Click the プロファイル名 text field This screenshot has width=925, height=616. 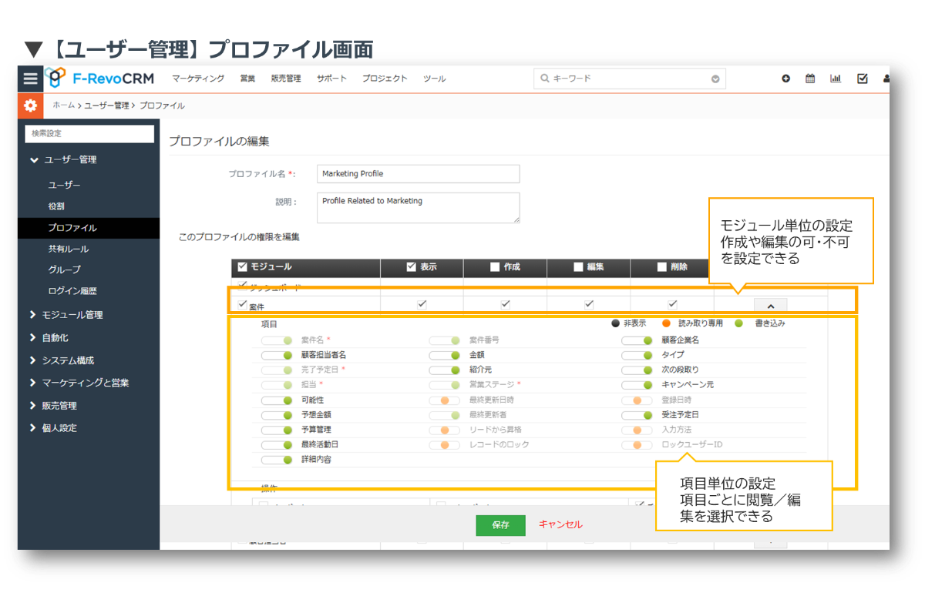(418, 174)
